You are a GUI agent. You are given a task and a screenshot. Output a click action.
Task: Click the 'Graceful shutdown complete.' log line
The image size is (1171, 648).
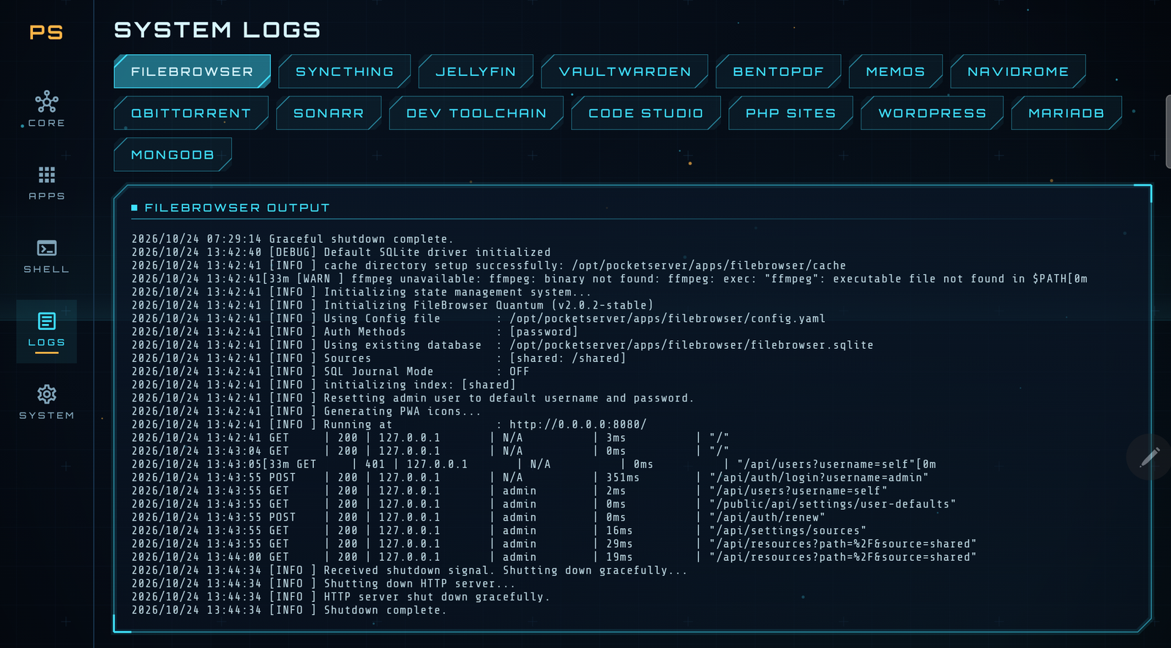tap(293, 239)
